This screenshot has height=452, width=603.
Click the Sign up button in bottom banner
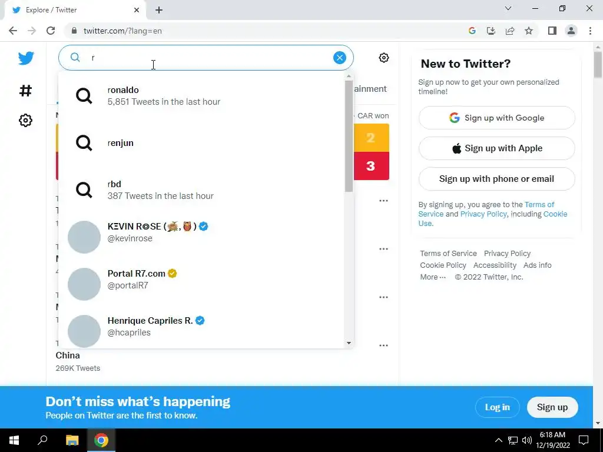pos(552,407)
